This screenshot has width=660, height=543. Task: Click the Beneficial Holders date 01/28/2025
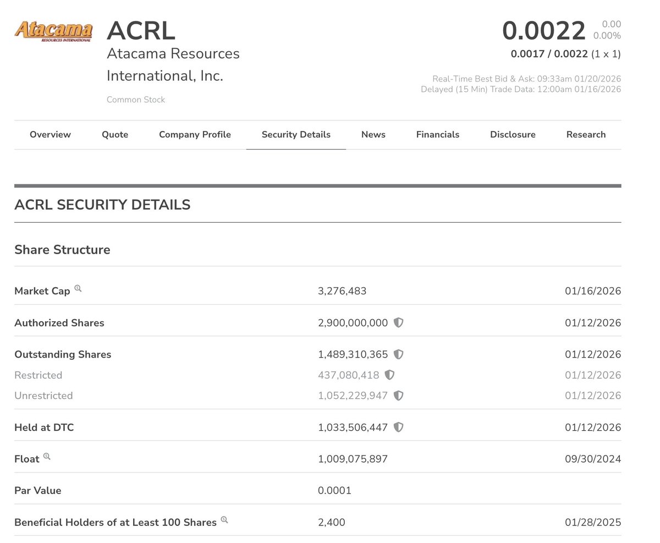pos(593,522)
